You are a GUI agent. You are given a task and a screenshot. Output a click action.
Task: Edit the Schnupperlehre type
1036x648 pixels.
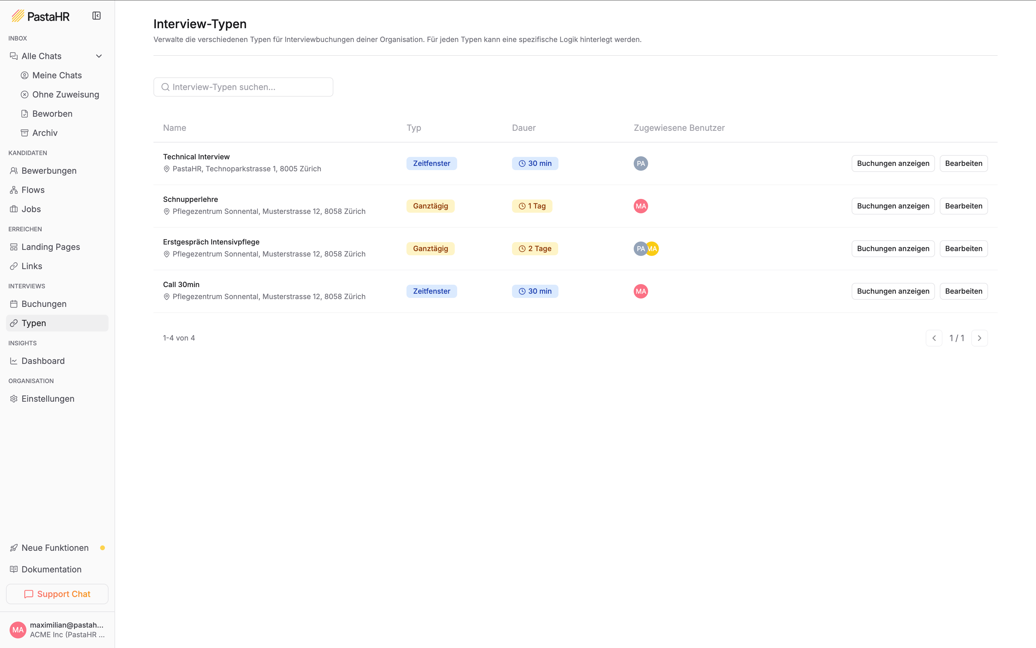964,206
